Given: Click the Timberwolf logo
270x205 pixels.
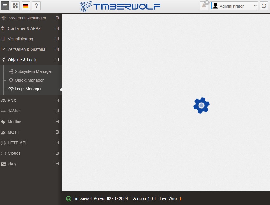Looking at the screenshot, I should pos(120,6).
